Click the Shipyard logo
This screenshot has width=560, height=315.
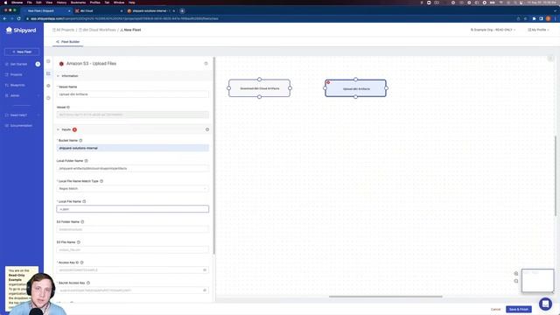[21, 31]
